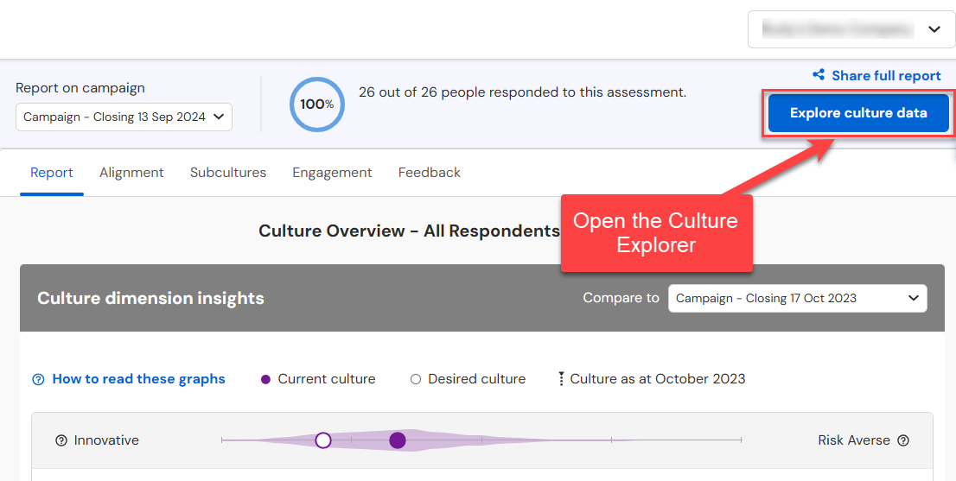Select the Current culture filled marker on Innovative scale
Image resolution: width=956 pixels, height=481 pixels.
tap(398, 440)
